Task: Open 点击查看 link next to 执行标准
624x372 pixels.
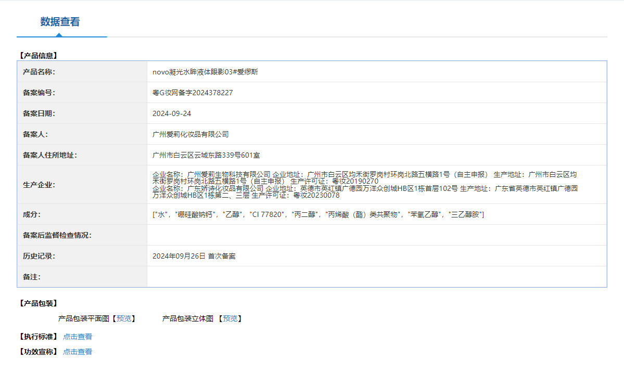Action: point(78,337)
